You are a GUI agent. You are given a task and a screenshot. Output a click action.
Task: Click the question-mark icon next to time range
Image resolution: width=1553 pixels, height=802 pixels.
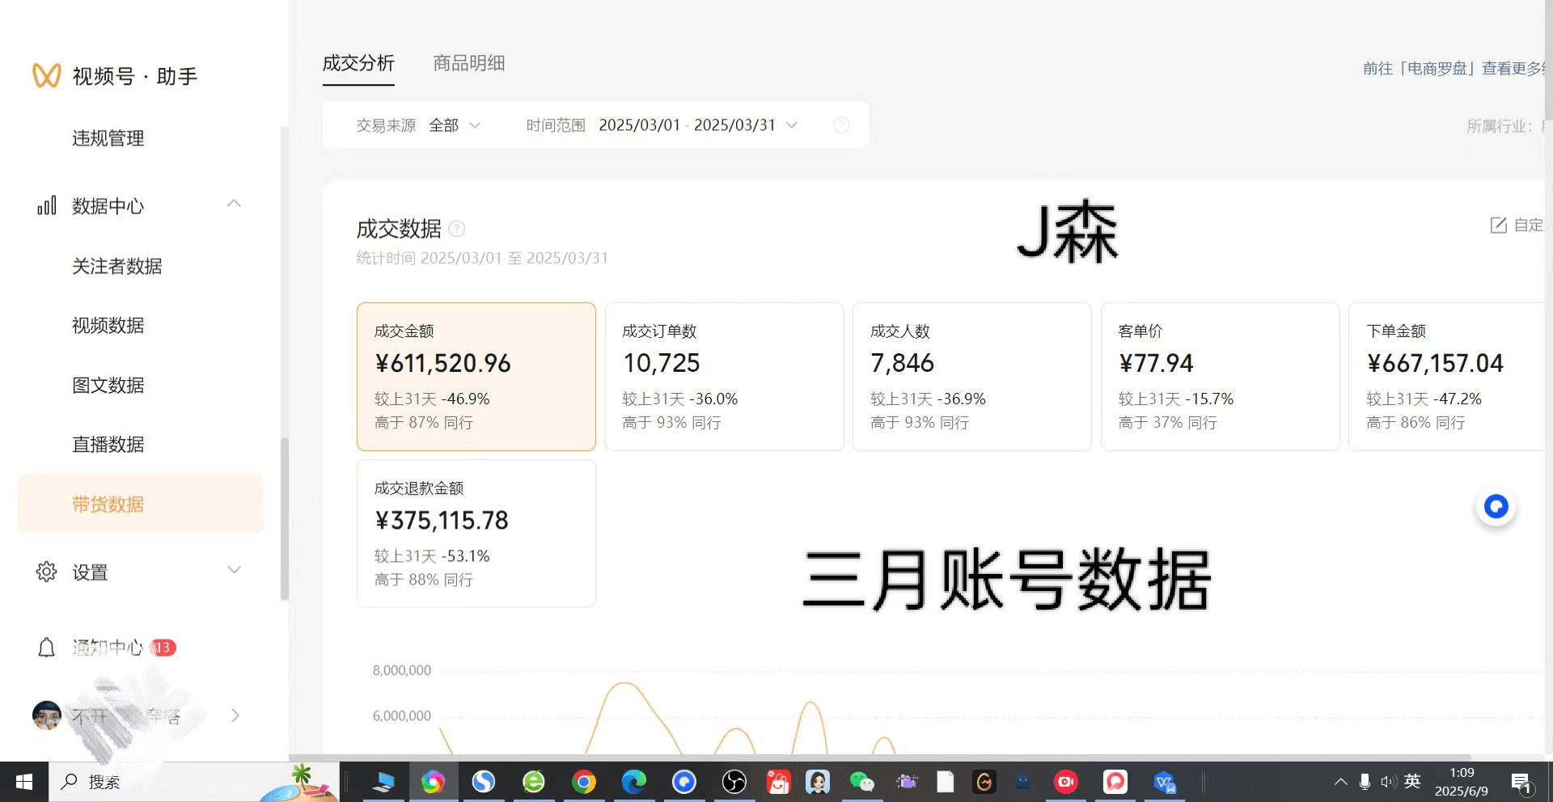point(841,125)
